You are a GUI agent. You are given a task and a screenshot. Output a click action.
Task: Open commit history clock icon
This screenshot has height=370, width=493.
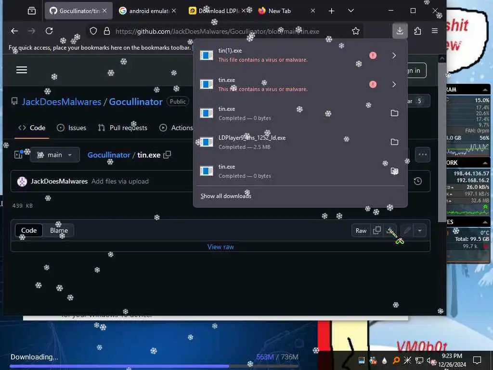[x=417, y=181]
